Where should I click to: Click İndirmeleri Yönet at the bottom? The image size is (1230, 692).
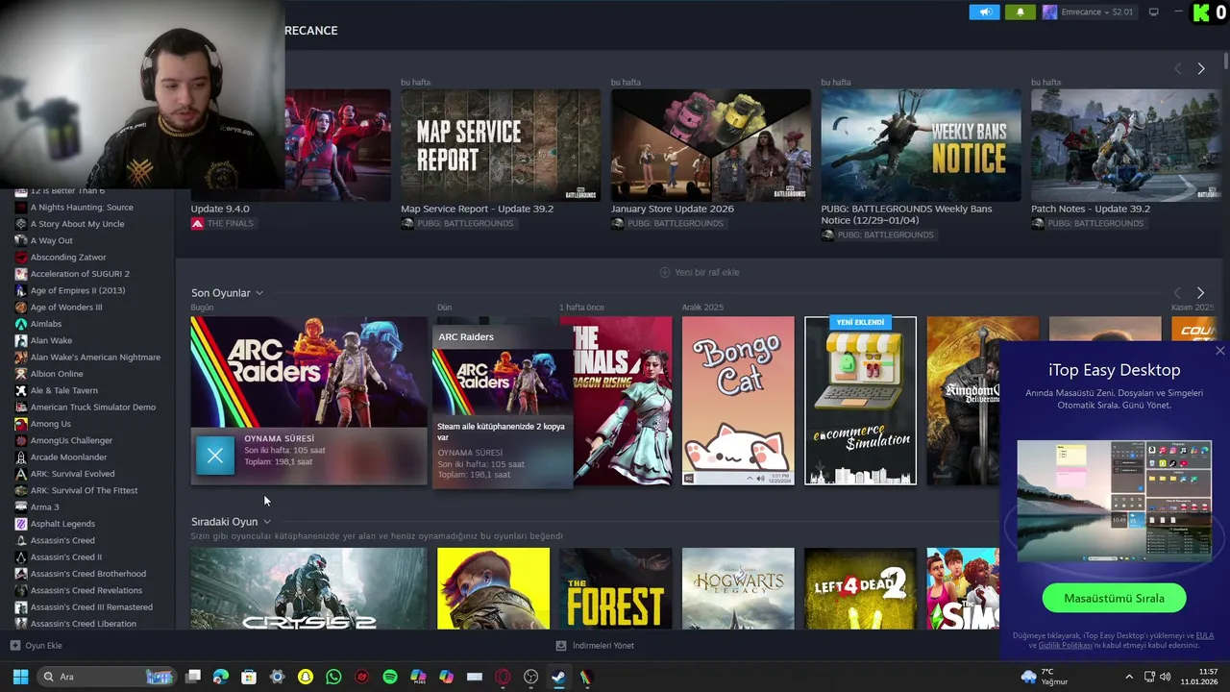596,646
